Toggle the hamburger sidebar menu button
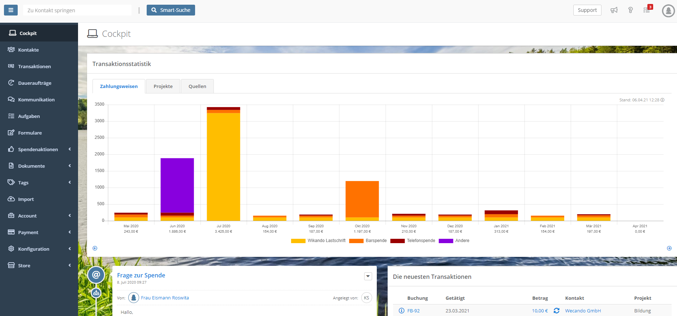This screenshot has height=316, width=677. coord(11,10)
